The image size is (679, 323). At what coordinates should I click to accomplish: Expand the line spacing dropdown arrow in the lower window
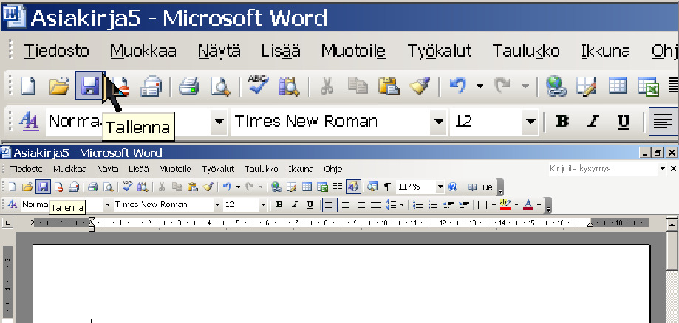click(x=402, y=205)
